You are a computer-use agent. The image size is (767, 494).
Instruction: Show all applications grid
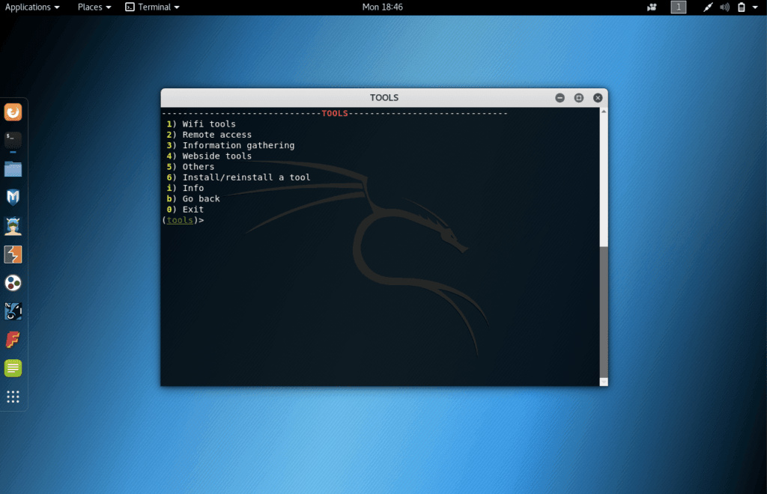[x=13, y=397]
